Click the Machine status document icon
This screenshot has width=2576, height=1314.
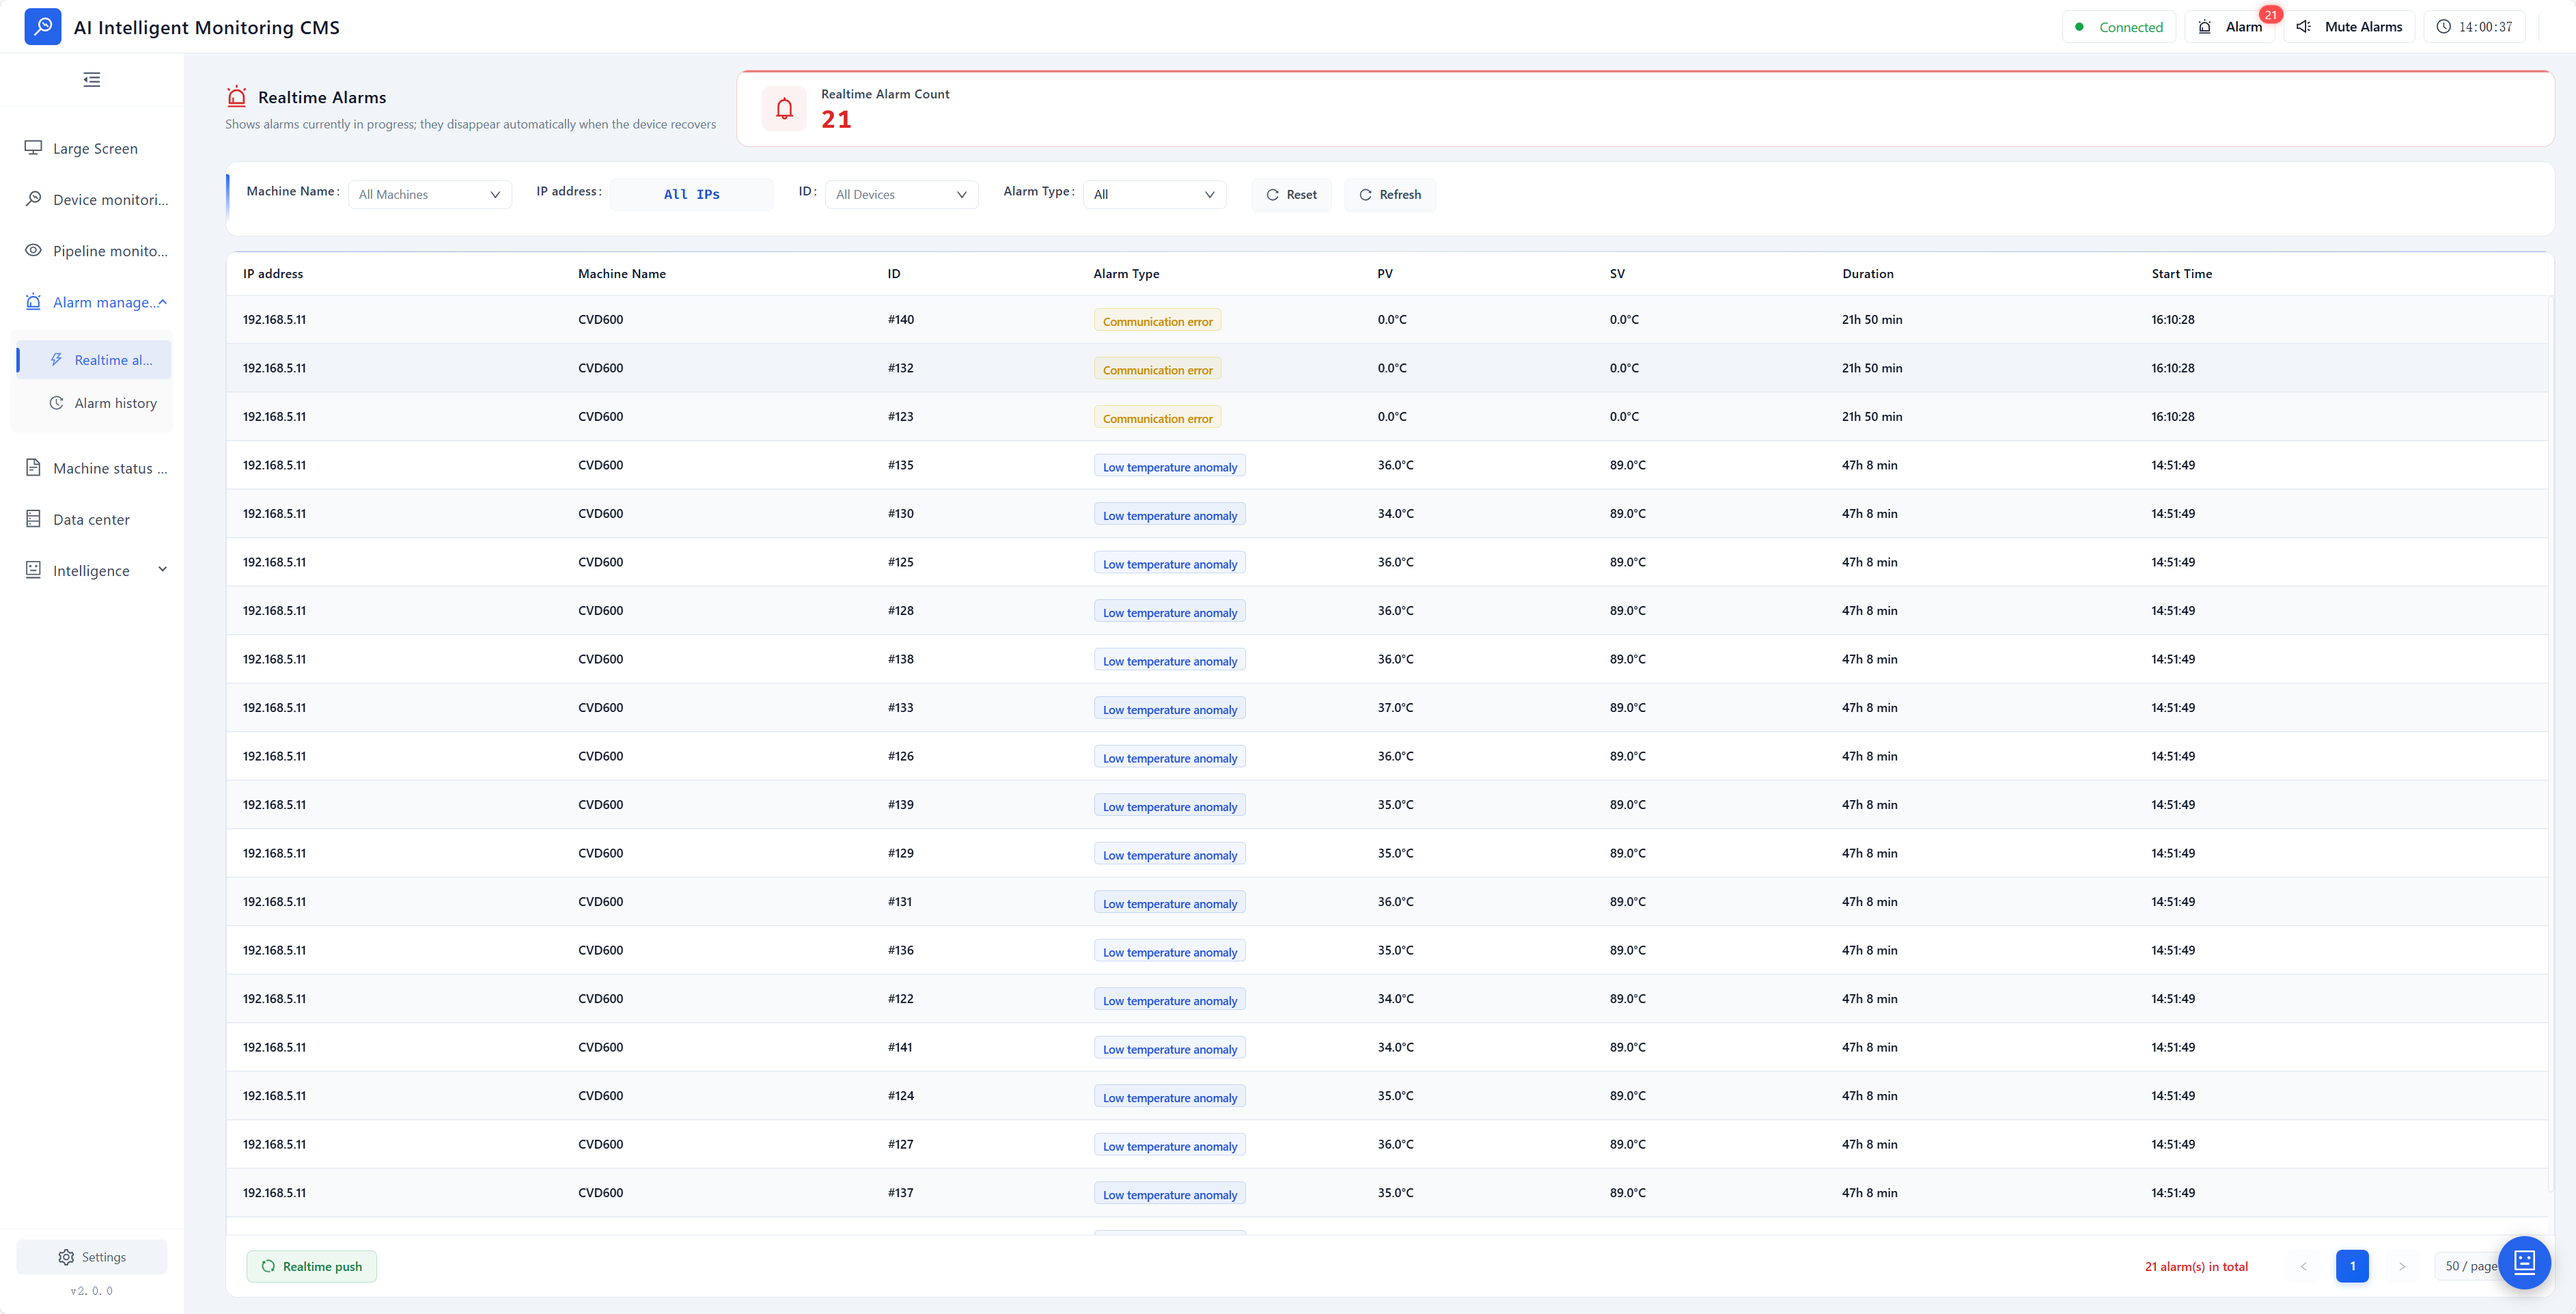(33, 467)
